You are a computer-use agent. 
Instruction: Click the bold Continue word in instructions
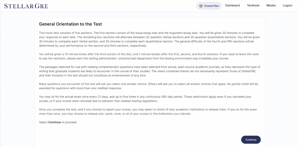click(54, 122)
